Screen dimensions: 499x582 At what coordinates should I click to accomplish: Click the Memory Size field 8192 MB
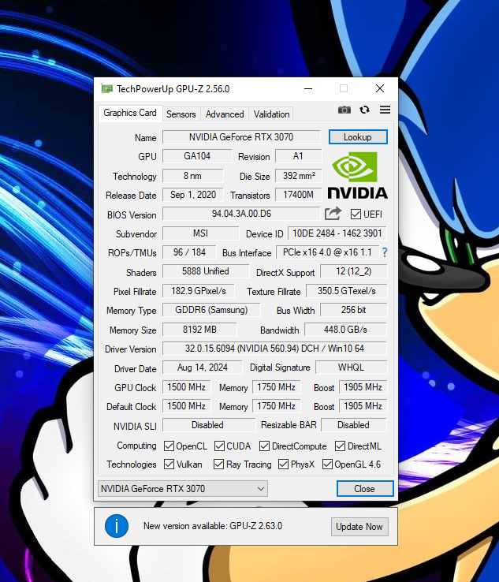pos(199,330)
